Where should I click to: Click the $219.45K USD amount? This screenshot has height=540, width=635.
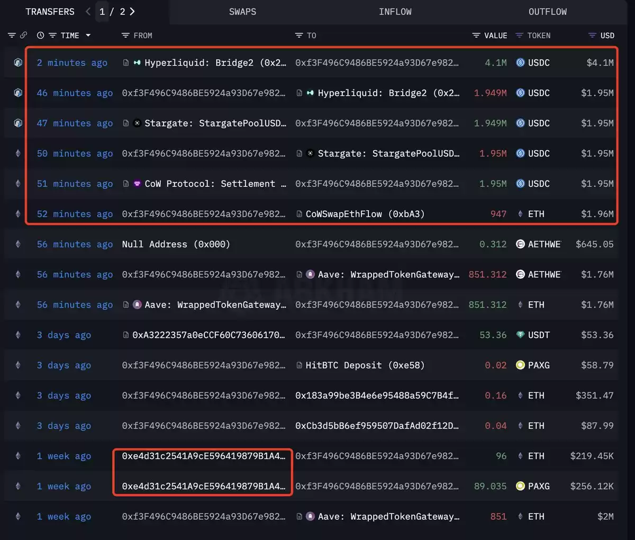592,456
